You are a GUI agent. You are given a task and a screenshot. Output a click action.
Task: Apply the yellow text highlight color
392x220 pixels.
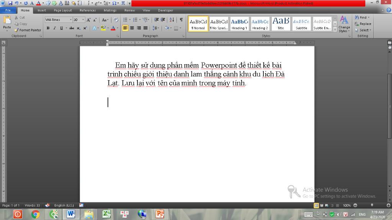pyautogui.click(x=103, y=28)
